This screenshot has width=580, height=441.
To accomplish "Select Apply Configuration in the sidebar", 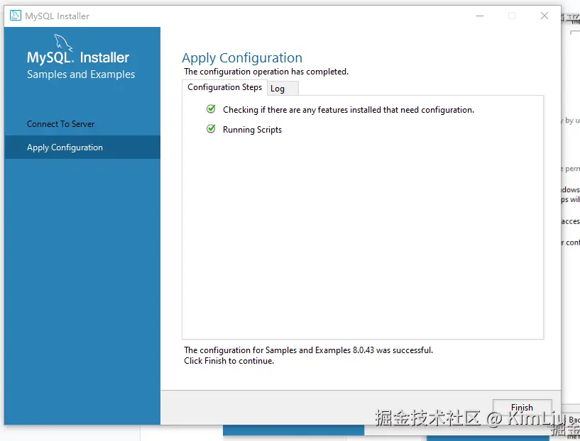I will (82, 147).
